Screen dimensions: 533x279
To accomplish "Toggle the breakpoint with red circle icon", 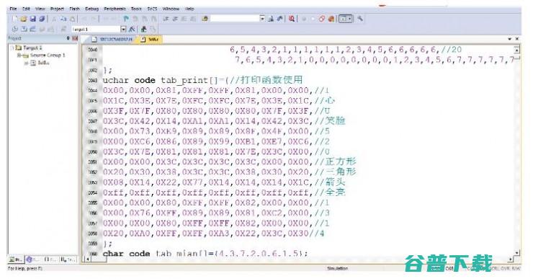I will tap(304, 19).
